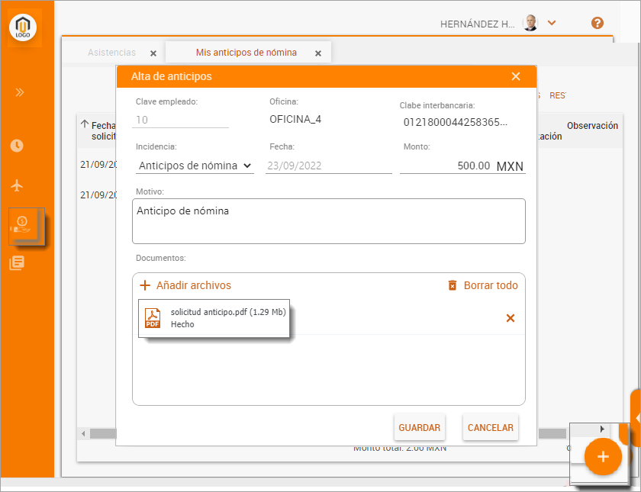Select the payroll advance money icon
641x492 pixels.
click(21, 223)
